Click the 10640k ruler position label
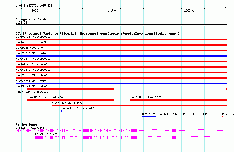 pos(113,10)
